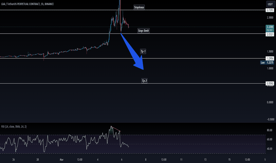The height and width of the screenshot is (163, 276).
Task: Click the 13 date on time axis
Action: 205,160
